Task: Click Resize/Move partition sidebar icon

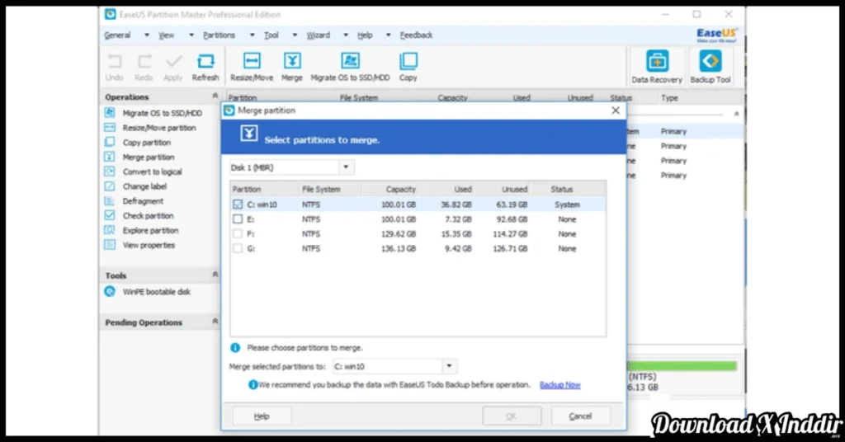Action: coord(110,128)
